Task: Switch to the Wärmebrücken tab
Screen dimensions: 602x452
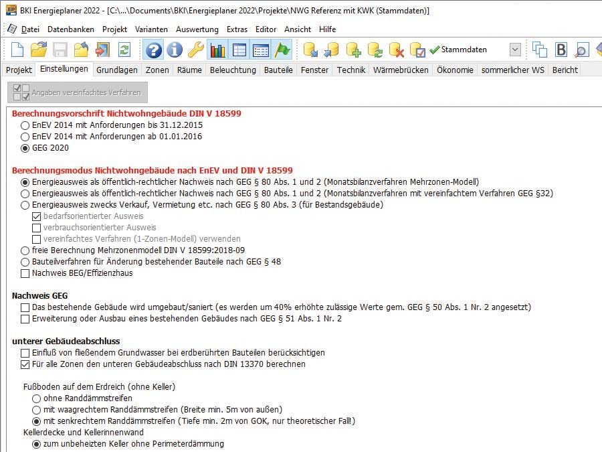Action: click(401, 70)
